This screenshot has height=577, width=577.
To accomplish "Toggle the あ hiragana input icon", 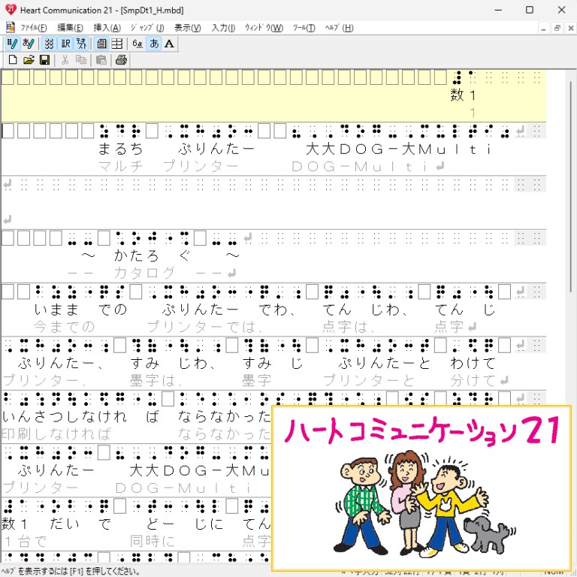I will [154, 44].
